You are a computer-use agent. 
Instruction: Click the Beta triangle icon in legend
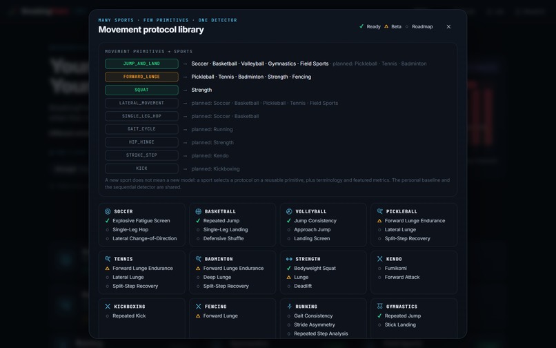pyautogui.click(x=386, y=26)
